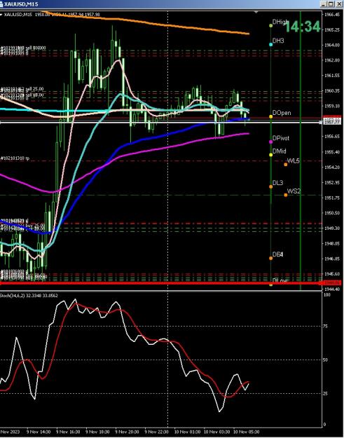Click the #102101310 tp order line label

[x=15, y=158]
